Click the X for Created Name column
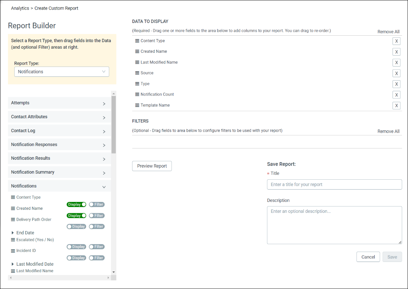408x289 pixels. coord(396,52)
